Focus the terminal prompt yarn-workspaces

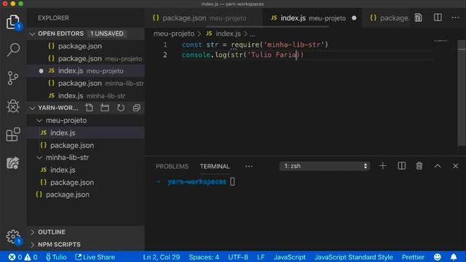coord(197,182)
